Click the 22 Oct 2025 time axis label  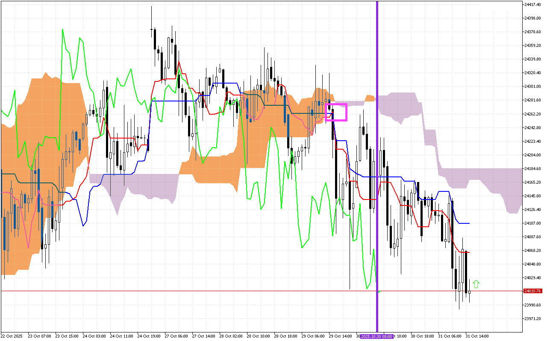coord(12,336)
